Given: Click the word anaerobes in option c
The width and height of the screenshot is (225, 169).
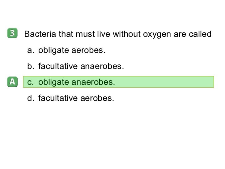Looking at the screenshot, I should pos(93,82).
